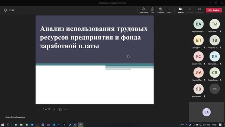
Task: Toggle the disabled microphone button
Action: 189,10
